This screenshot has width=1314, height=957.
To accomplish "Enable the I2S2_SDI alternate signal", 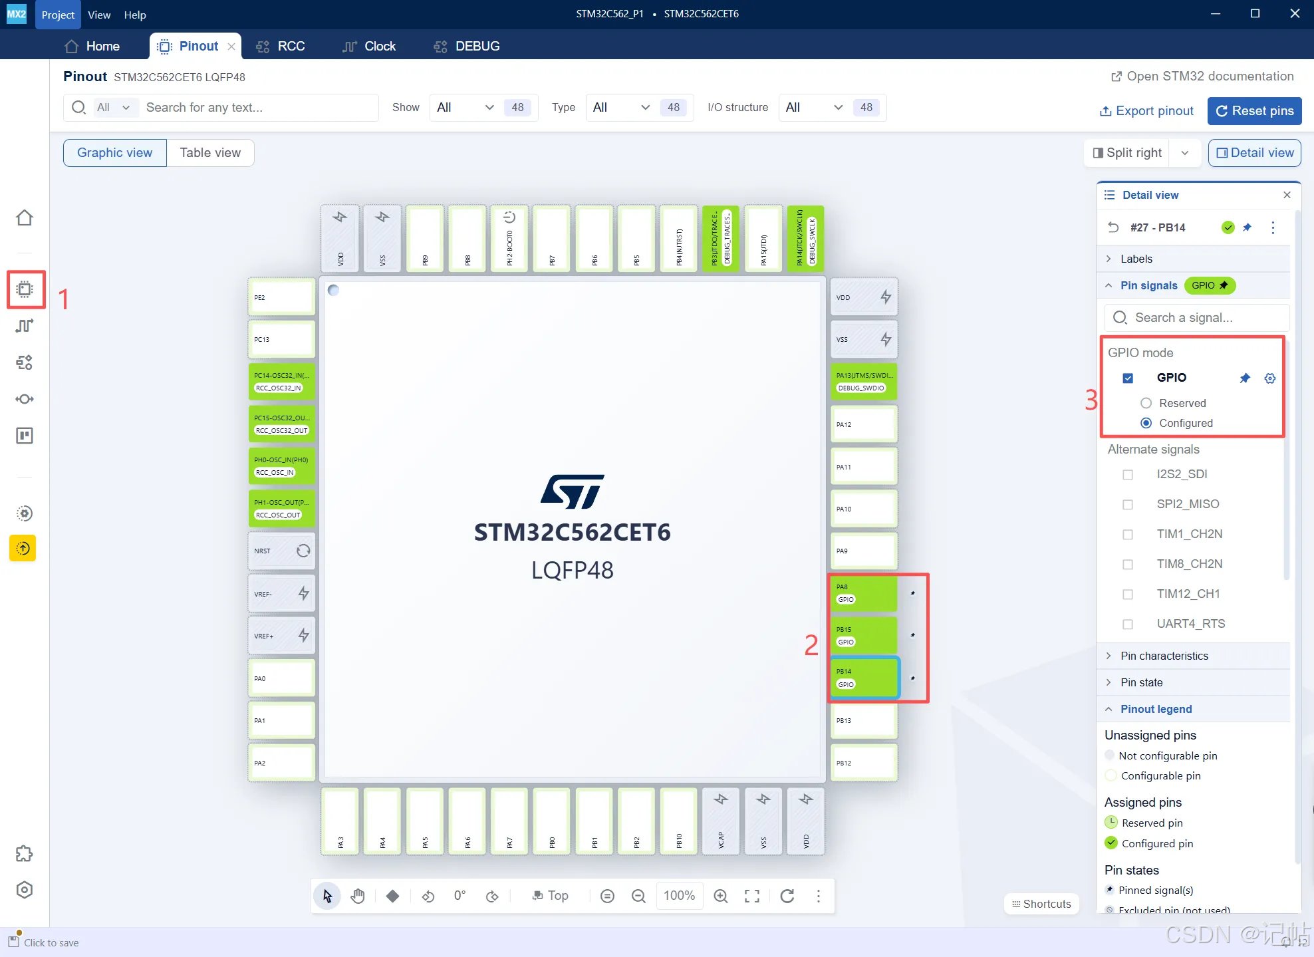I will pyautogui.click(x=1128, y=474).
